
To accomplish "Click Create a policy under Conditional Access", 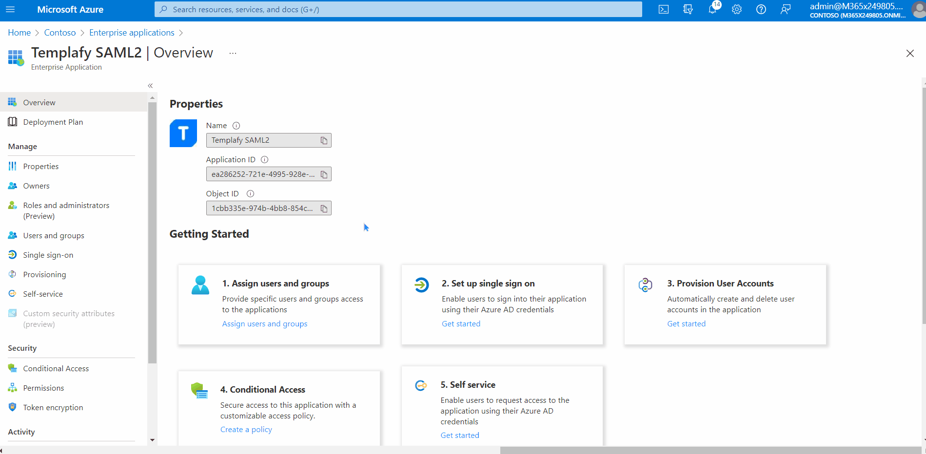I will pos(246,429).
